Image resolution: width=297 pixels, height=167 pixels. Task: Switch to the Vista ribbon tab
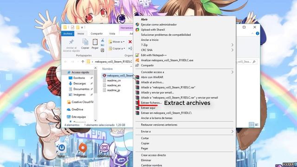(x=112, y=33)
